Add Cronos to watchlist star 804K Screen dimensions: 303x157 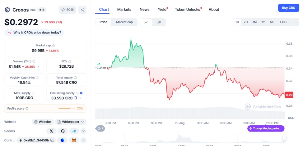(x=68, y=10)
